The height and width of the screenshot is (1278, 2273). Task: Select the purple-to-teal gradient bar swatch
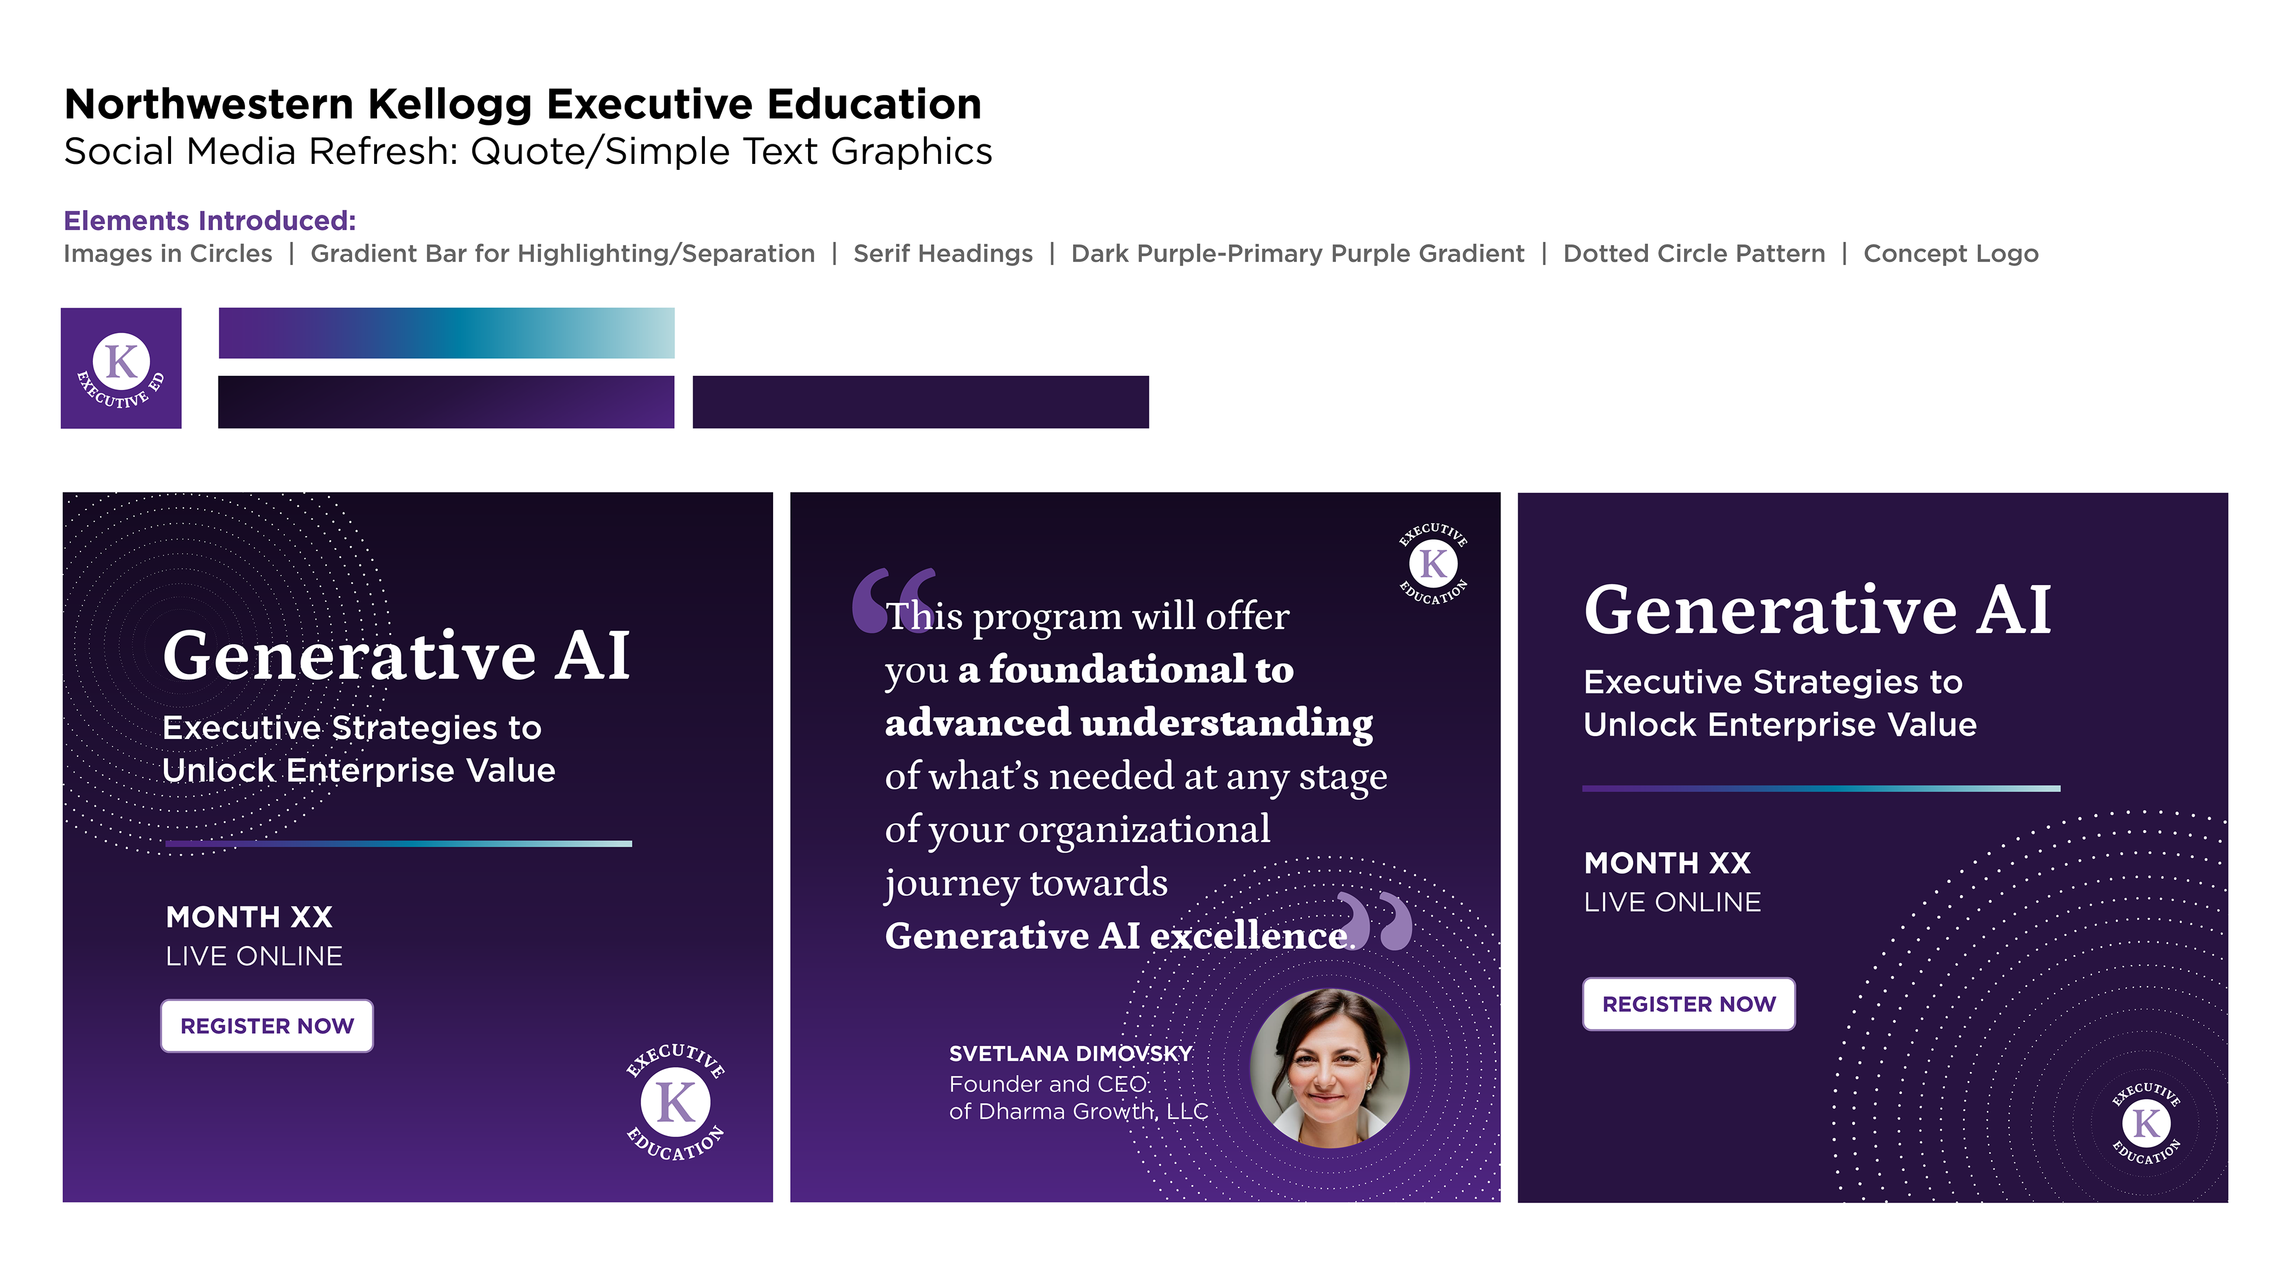446,333
